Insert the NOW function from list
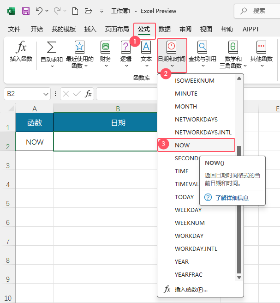Viewport: 280px width, 303px height. pyautogui.click(x=197, y=145)
